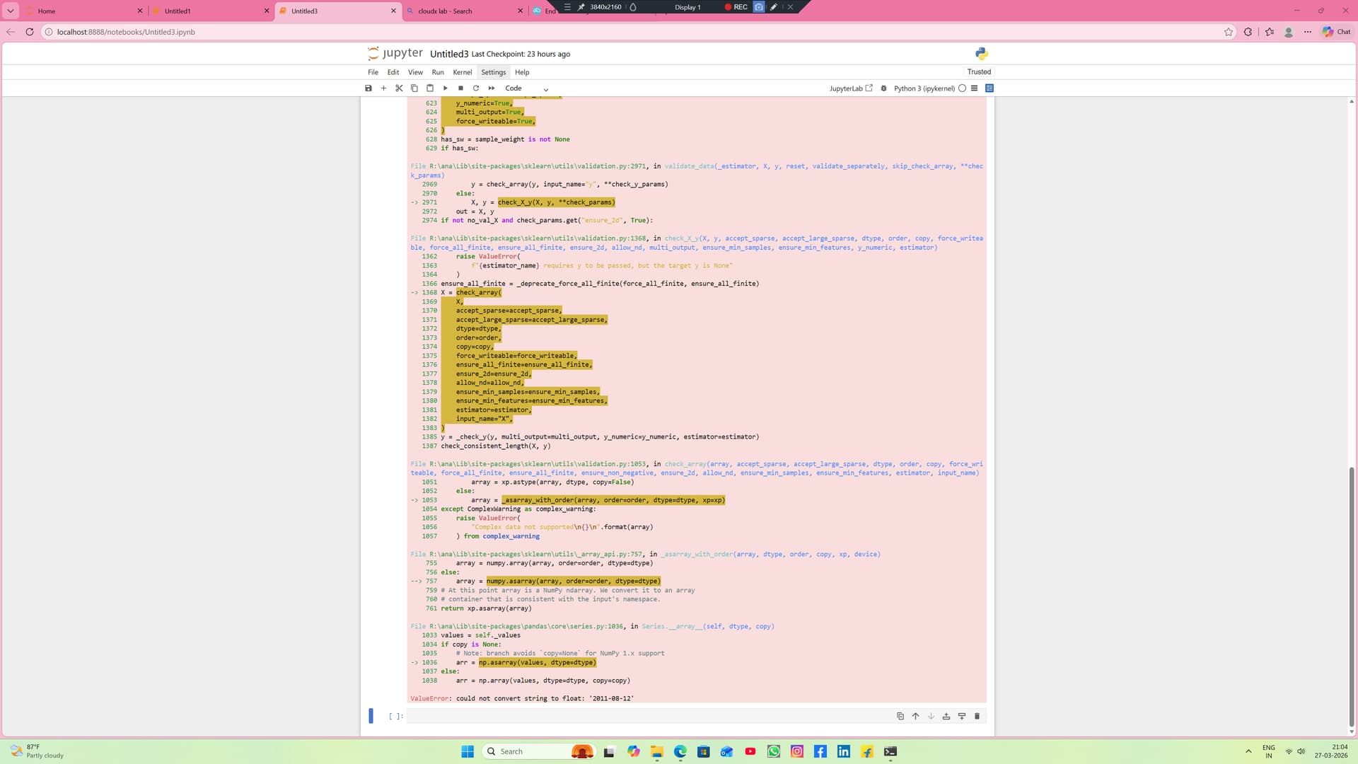Open the cell type Code dropdown
1358x764 pixels.
(526, 88)
